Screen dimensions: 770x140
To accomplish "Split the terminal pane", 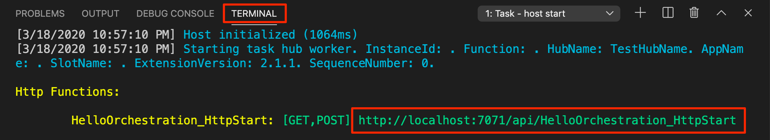I will [668, 13].
